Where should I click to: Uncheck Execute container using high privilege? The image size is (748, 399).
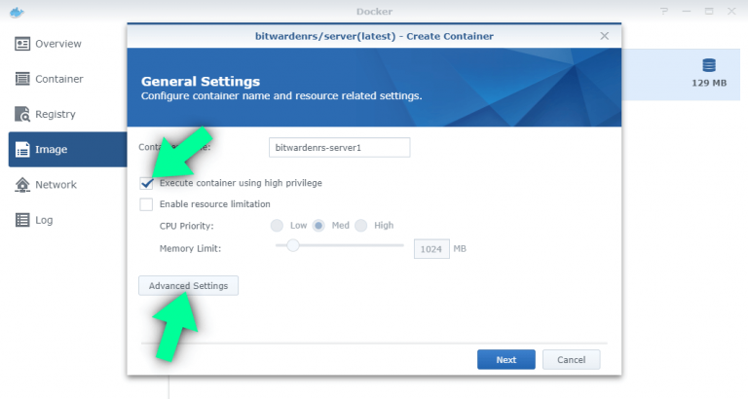pyautogui.click(x=146, y=183)
